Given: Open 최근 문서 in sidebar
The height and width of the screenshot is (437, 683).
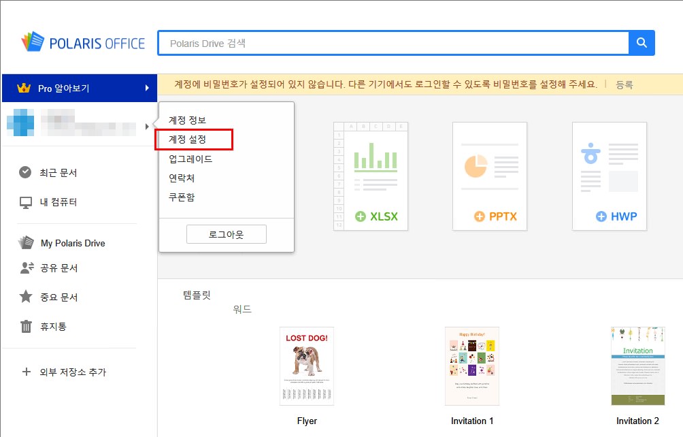Looking at the screenshot, I should pos(59,172).
